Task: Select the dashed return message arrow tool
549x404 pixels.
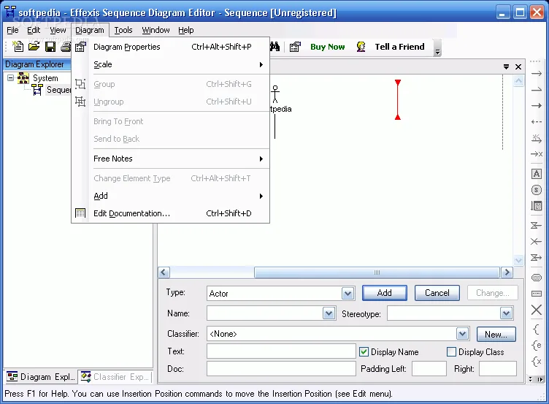Action: click(537, 122)
